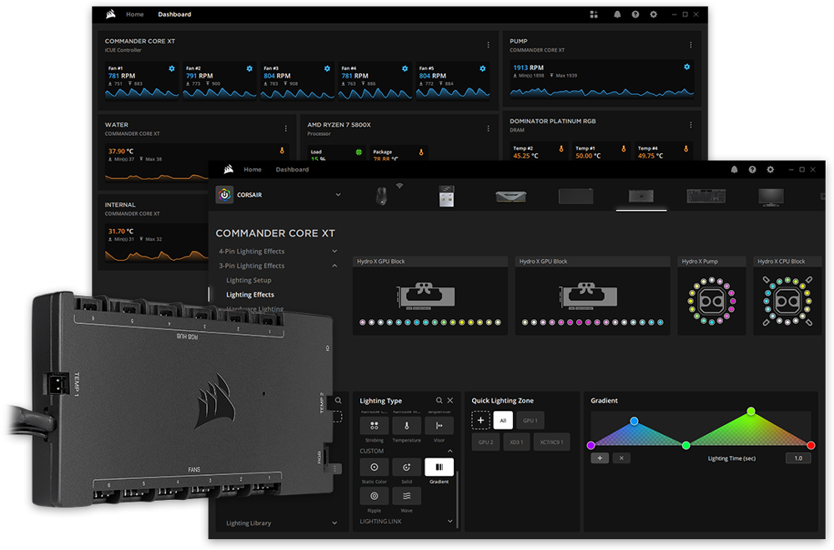Toggle the GPU 2 lighting zone

point(485,442)
